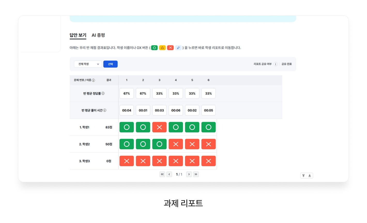Click the info icon next to 리포트 공유 여부
Screen dimensions: 367x223
click(276, 64)
